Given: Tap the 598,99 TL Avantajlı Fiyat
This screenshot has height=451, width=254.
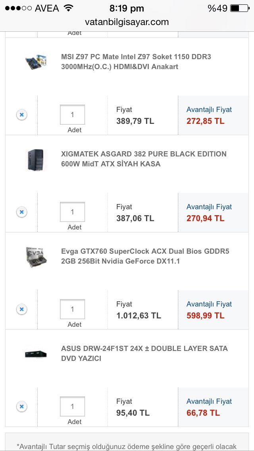Looking at the screenshot, I should (x=206, y=316).
